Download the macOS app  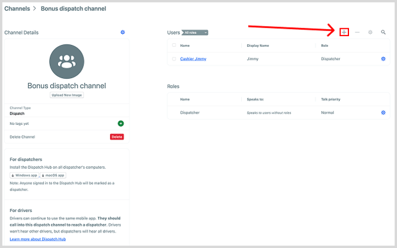point(53,175)
